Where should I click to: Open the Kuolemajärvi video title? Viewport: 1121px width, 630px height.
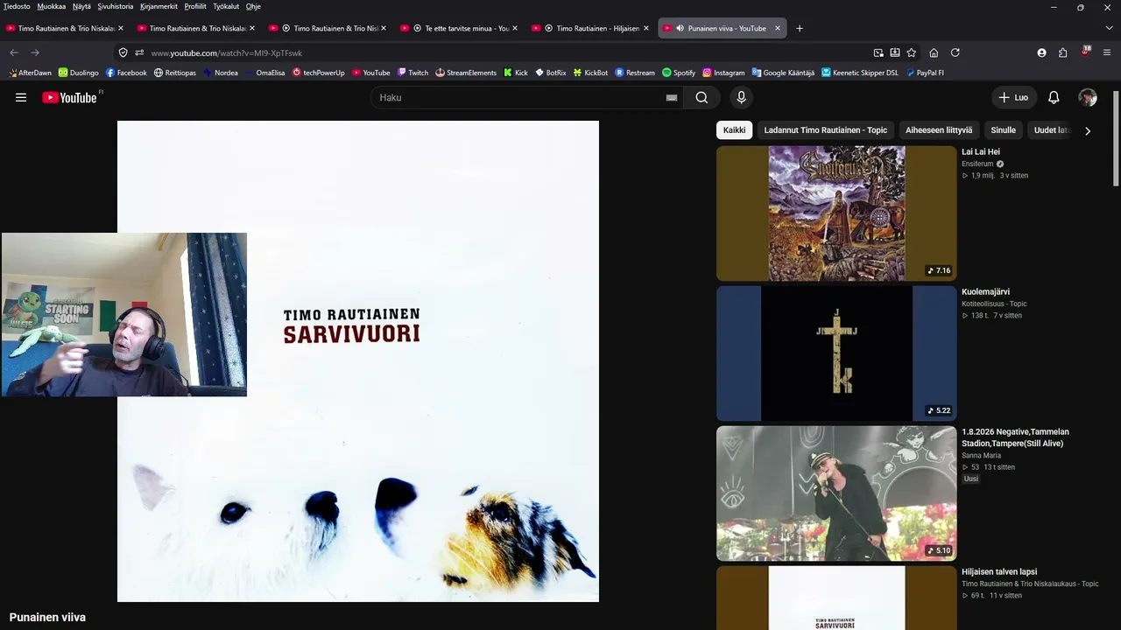pos(985,291)
